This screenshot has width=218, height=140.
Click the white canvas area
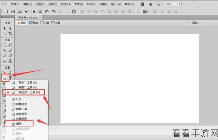pos(130,79)
